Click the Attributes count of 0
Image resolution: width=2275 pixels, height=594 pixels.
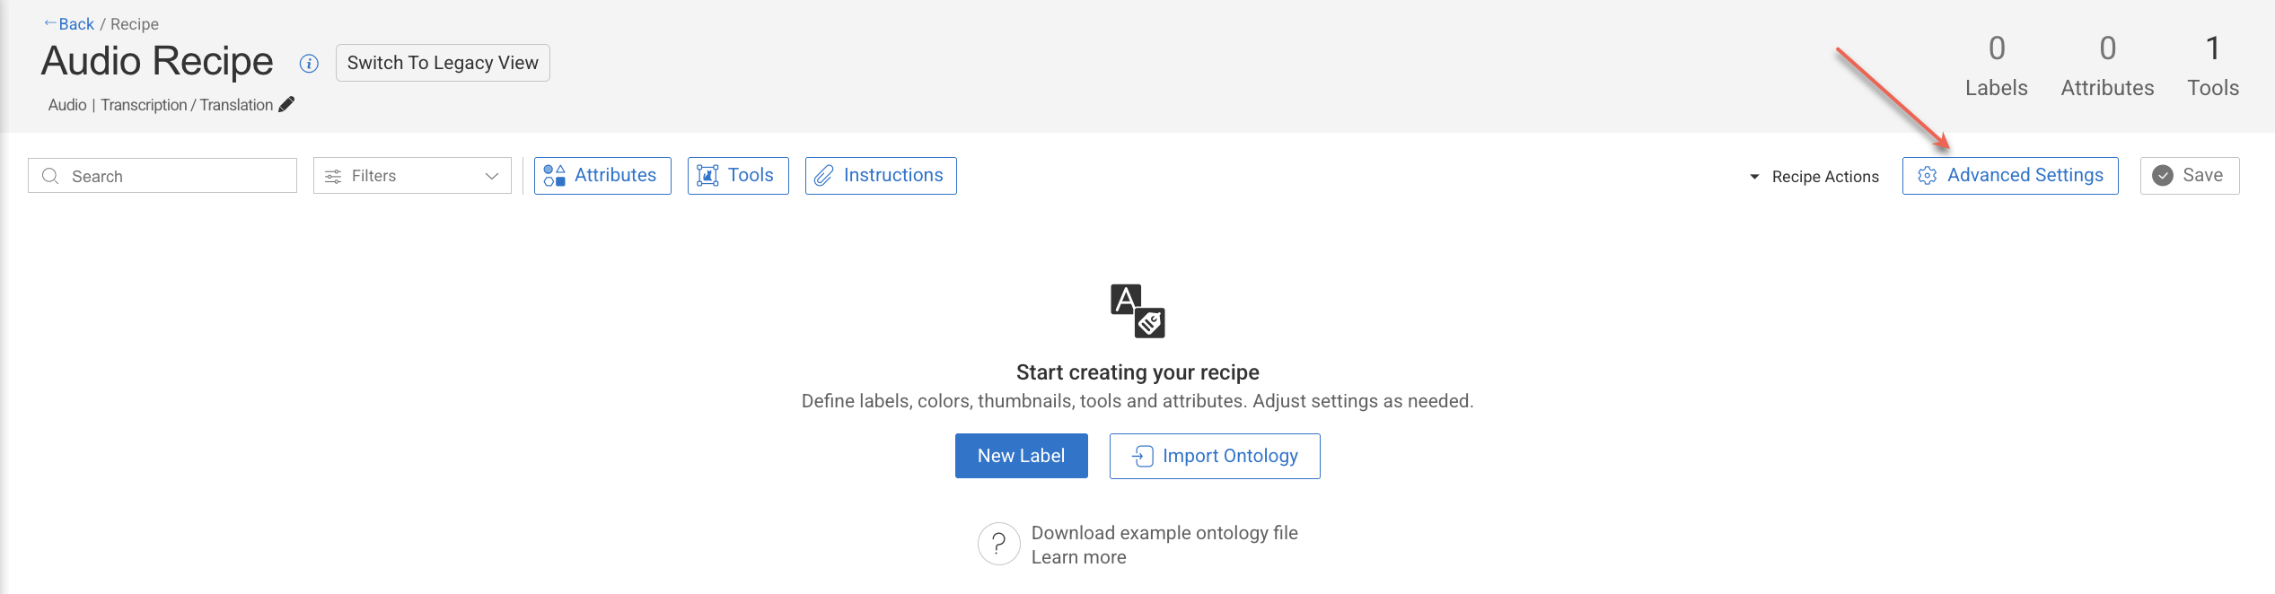[2108, 48]
